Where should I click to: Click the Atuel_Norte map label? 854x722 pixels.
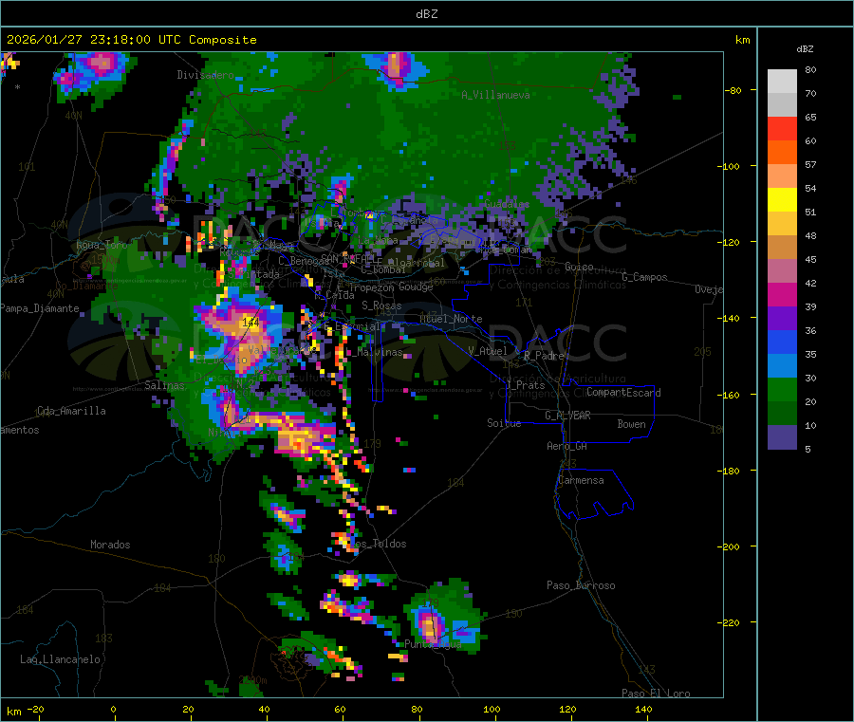pos(451,319)
